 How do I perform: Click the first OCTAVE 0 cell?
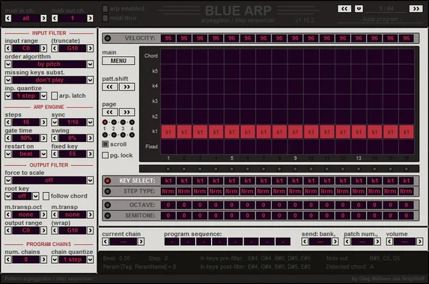[x=168, y=205]
